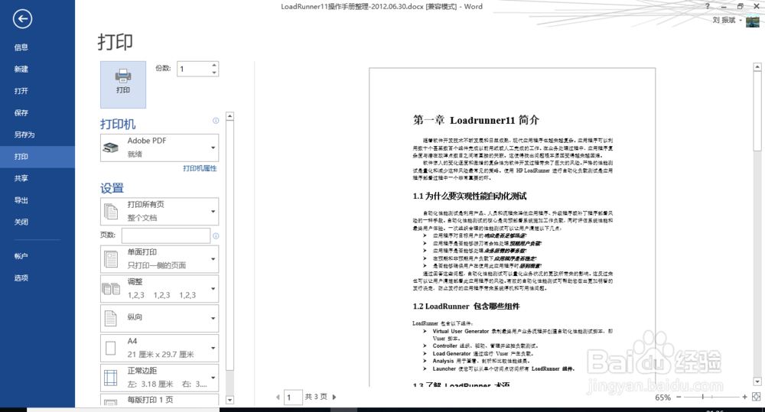Click the Pages range input field
The image size is (765, 412).
point(166,235)
